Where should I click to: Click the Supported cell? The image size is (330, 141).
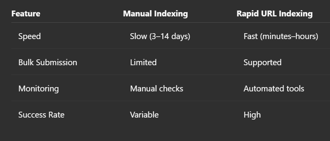(263, 62)
